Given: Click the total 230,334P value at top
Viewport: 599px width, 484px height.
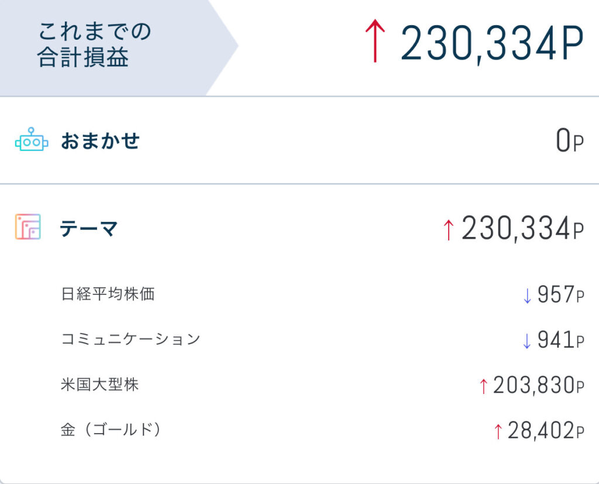Looking at the screenshot, I should (493, 43).
